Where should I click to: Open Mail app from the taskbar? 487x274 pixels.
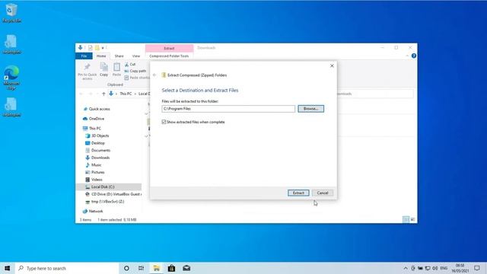186,268
